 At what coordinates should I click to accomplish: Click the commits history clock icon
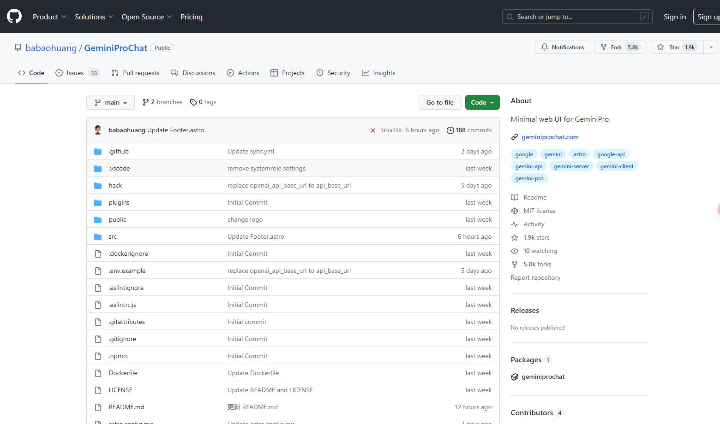(450, 130)
